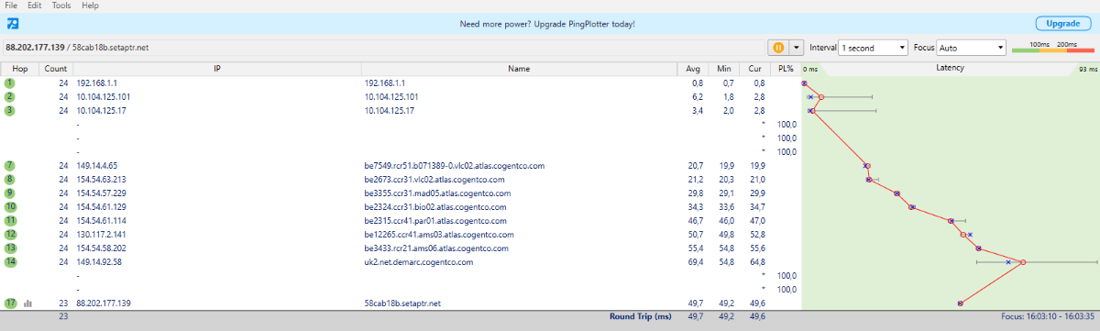Viewport: 1100px width, 331px height.
Task: Open the File menu
Action: click(11, 6)
